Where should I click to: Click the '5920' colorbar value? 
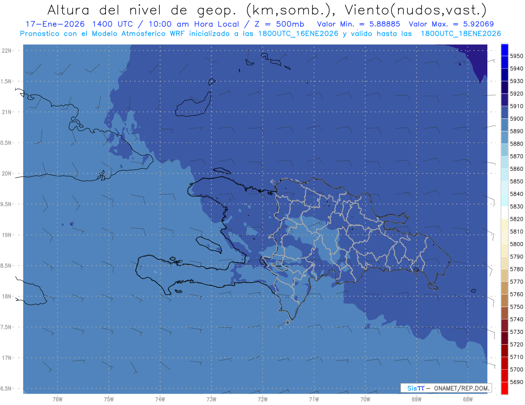[517, 93]
